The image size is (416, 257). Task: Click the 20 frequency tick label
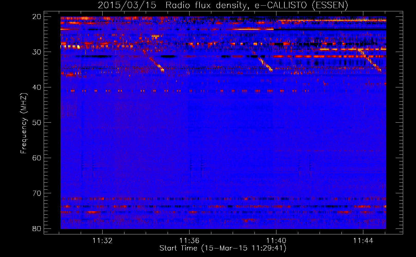[x=37, y=17]
